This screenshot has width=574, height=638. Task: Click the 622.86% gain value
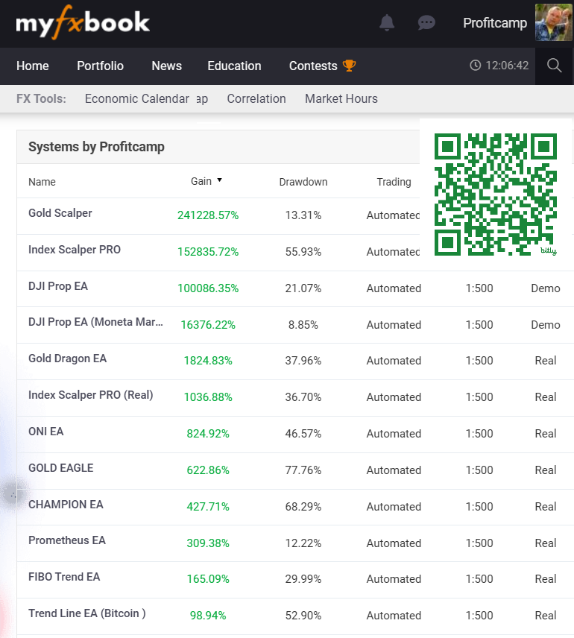tap(208, 470)
